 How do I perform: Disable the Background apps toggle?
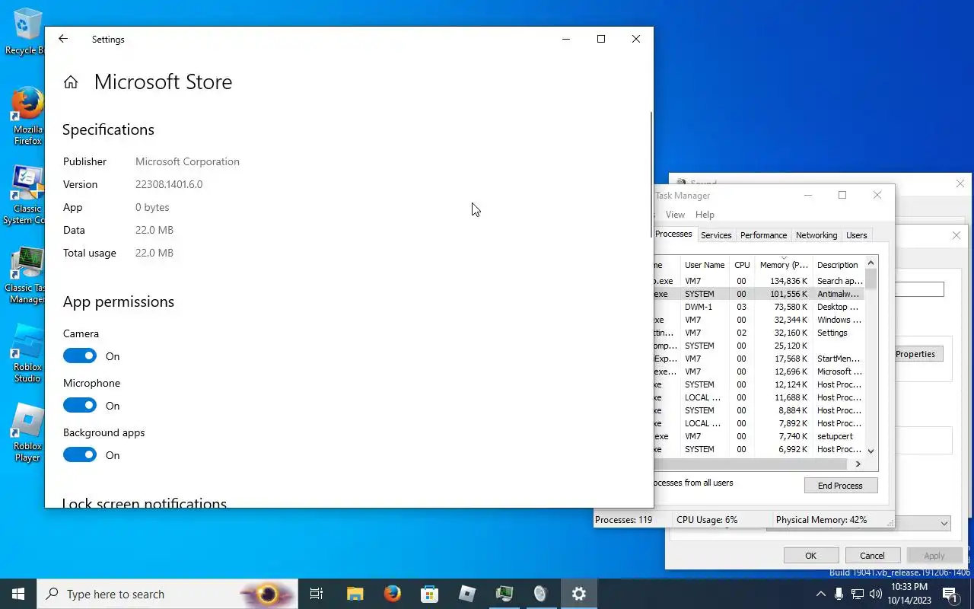[80, 454]
